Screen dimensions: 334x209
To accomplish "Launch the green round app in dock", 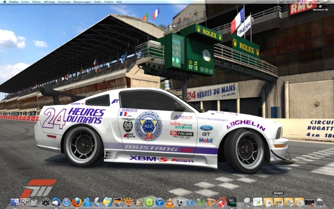I will click(x=149, y=202).
